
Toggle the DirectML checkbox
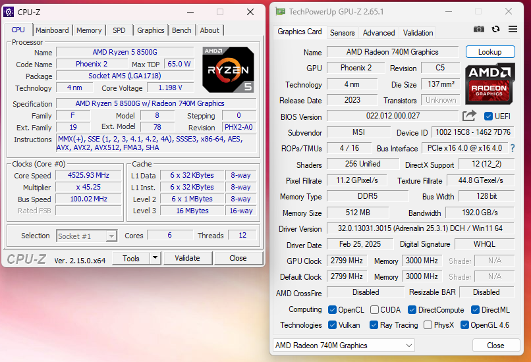pyautogui.click(x=475, y=310)
